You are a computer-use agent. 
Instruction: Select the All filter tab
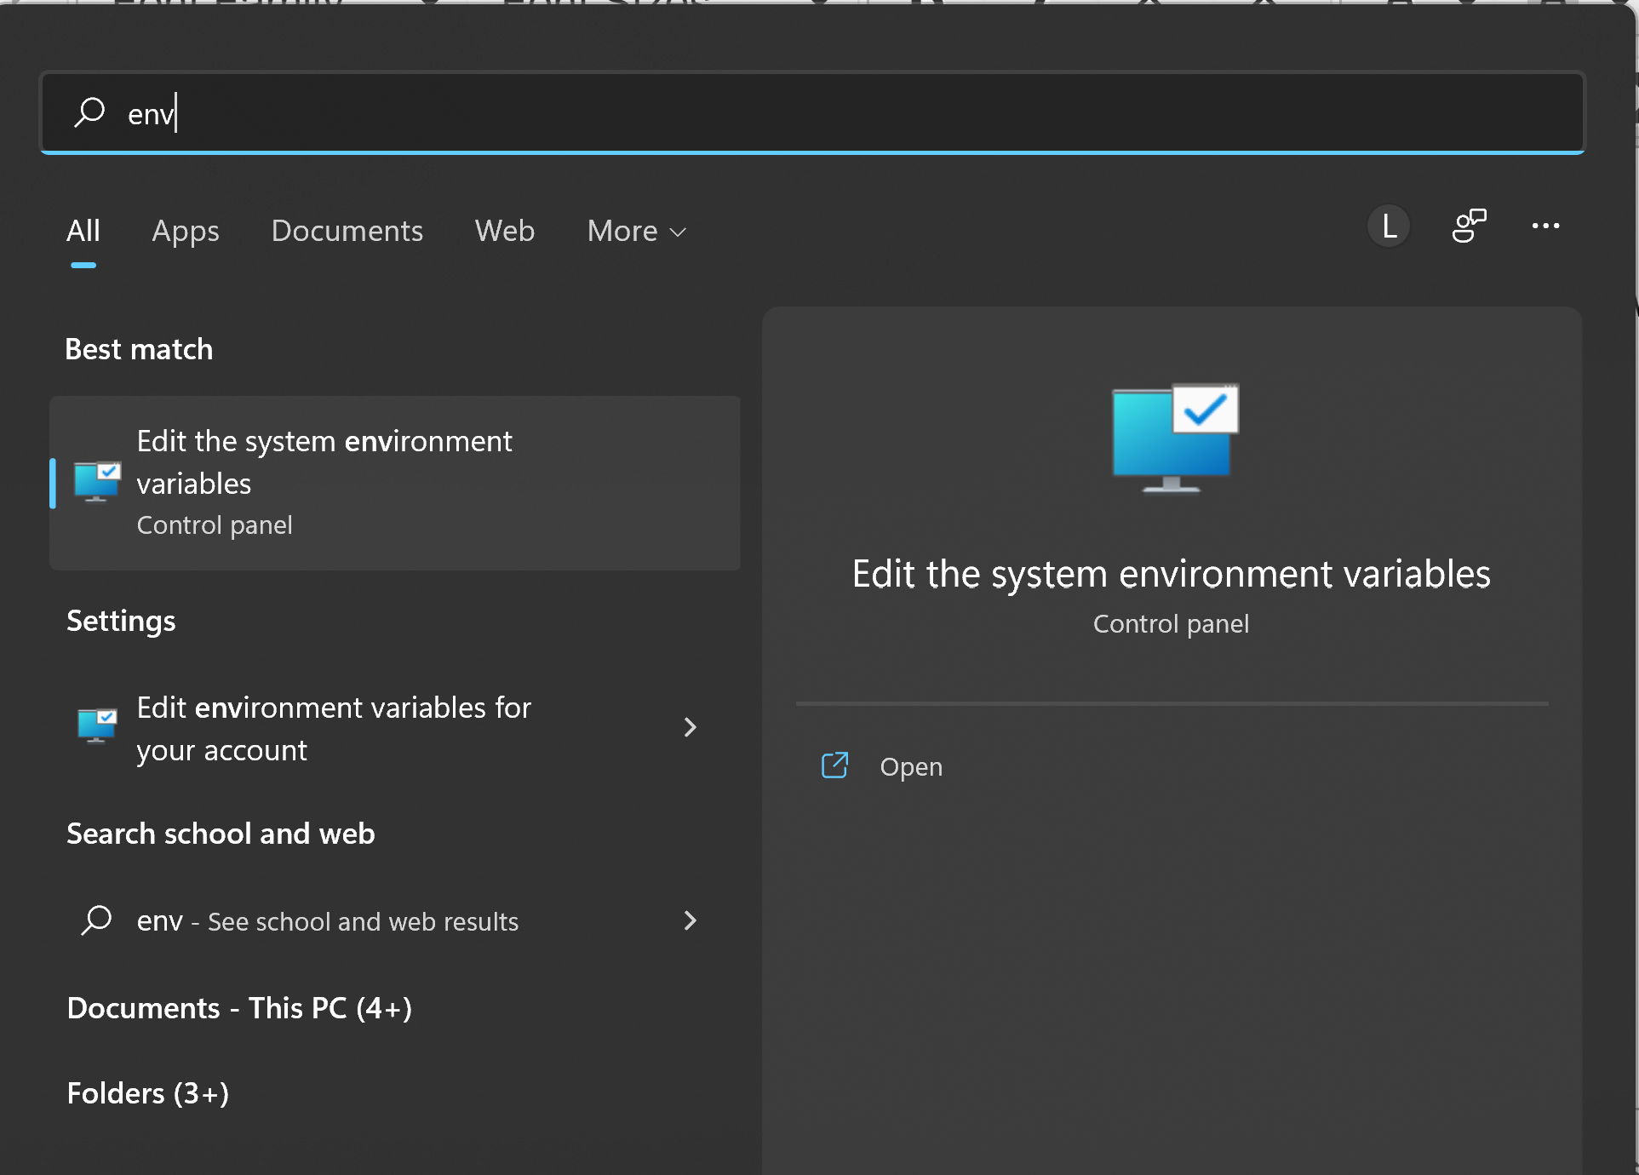coord(83,232)
